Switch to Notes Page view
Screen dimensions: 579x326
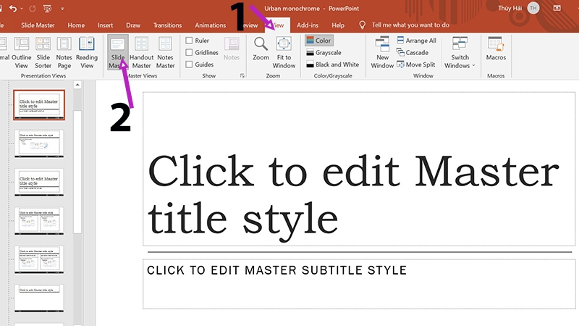pos(64,51)
